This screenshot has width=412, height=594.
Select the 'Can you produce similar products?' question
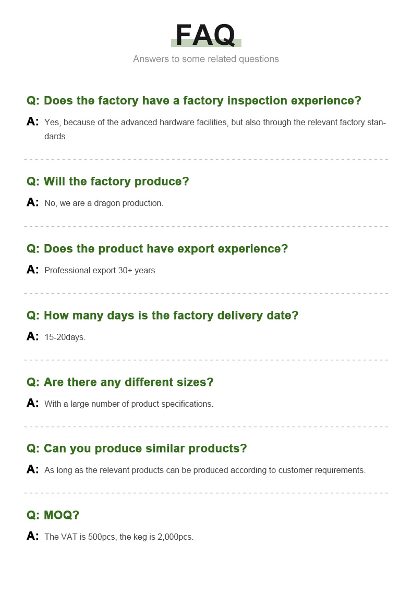(137, 448)
